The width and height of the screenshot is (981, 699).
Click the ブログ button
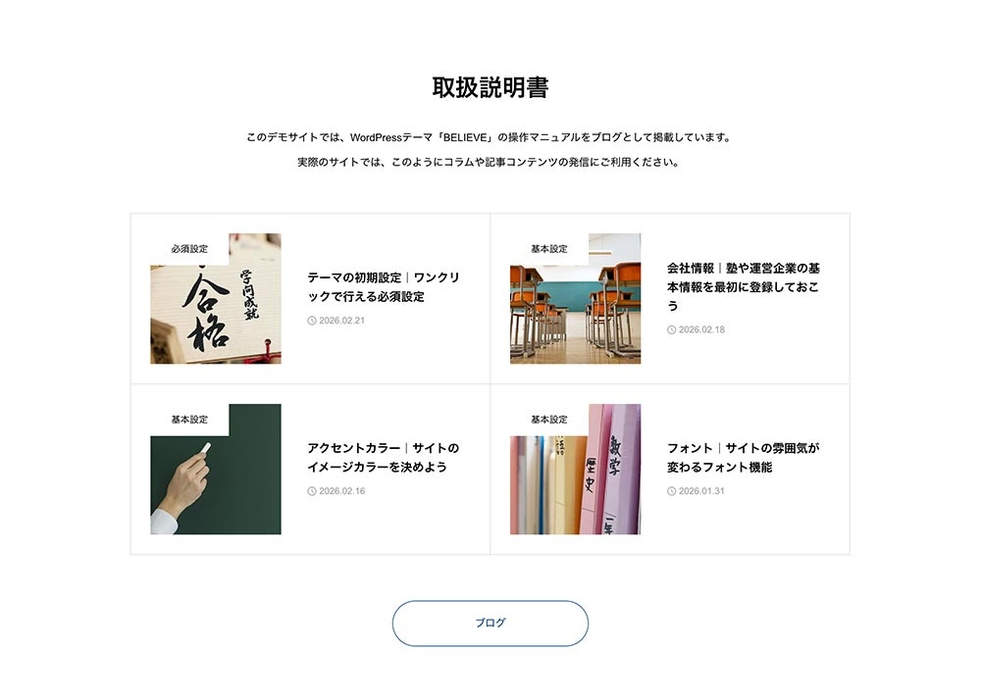pyautogui.click(x=490, y=624)
